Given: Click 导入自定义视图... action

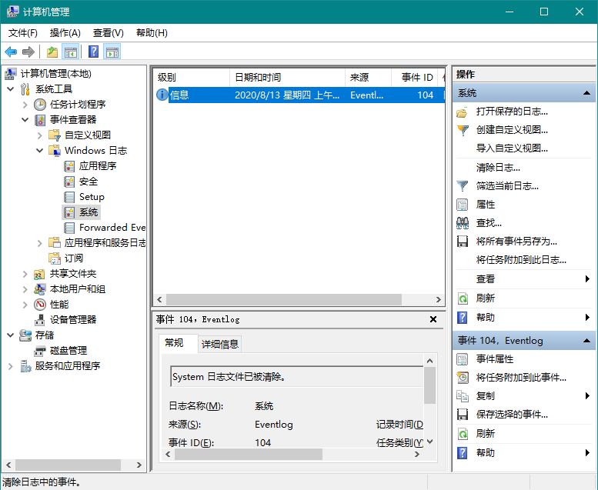Looking at the screenshot, I should (x=512, y=148).
